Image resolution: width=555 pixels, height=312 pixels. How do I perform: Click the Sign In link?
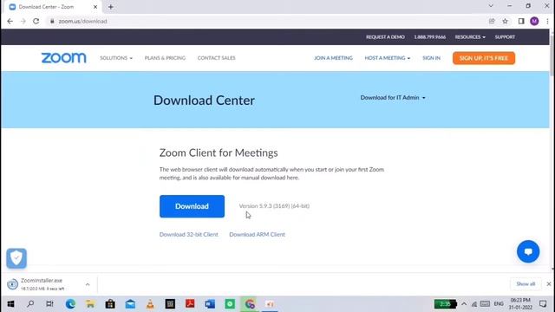(432, 58)
